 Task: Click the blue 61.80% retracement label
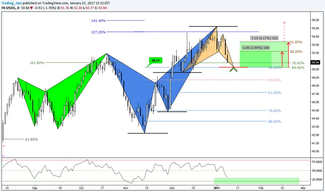(x=275, y=93)
